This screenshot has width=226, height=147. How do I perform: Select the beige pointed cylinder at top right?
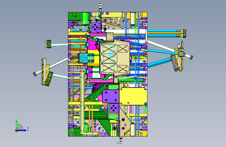click(133, 19)
